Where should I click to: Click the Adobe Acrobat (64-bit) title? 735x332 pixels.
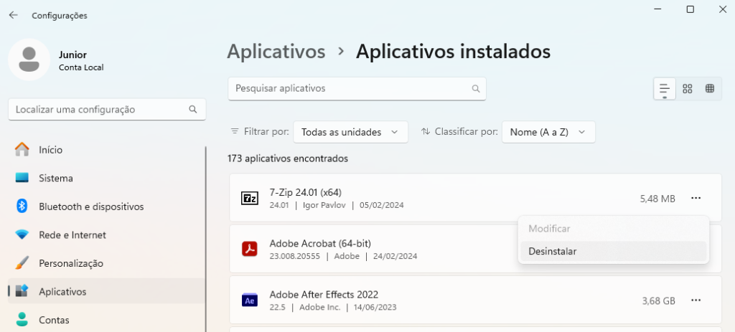tap(320, 244)
